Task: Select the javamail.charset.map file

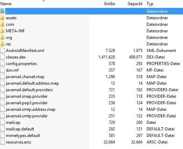Action: [91, 77]
